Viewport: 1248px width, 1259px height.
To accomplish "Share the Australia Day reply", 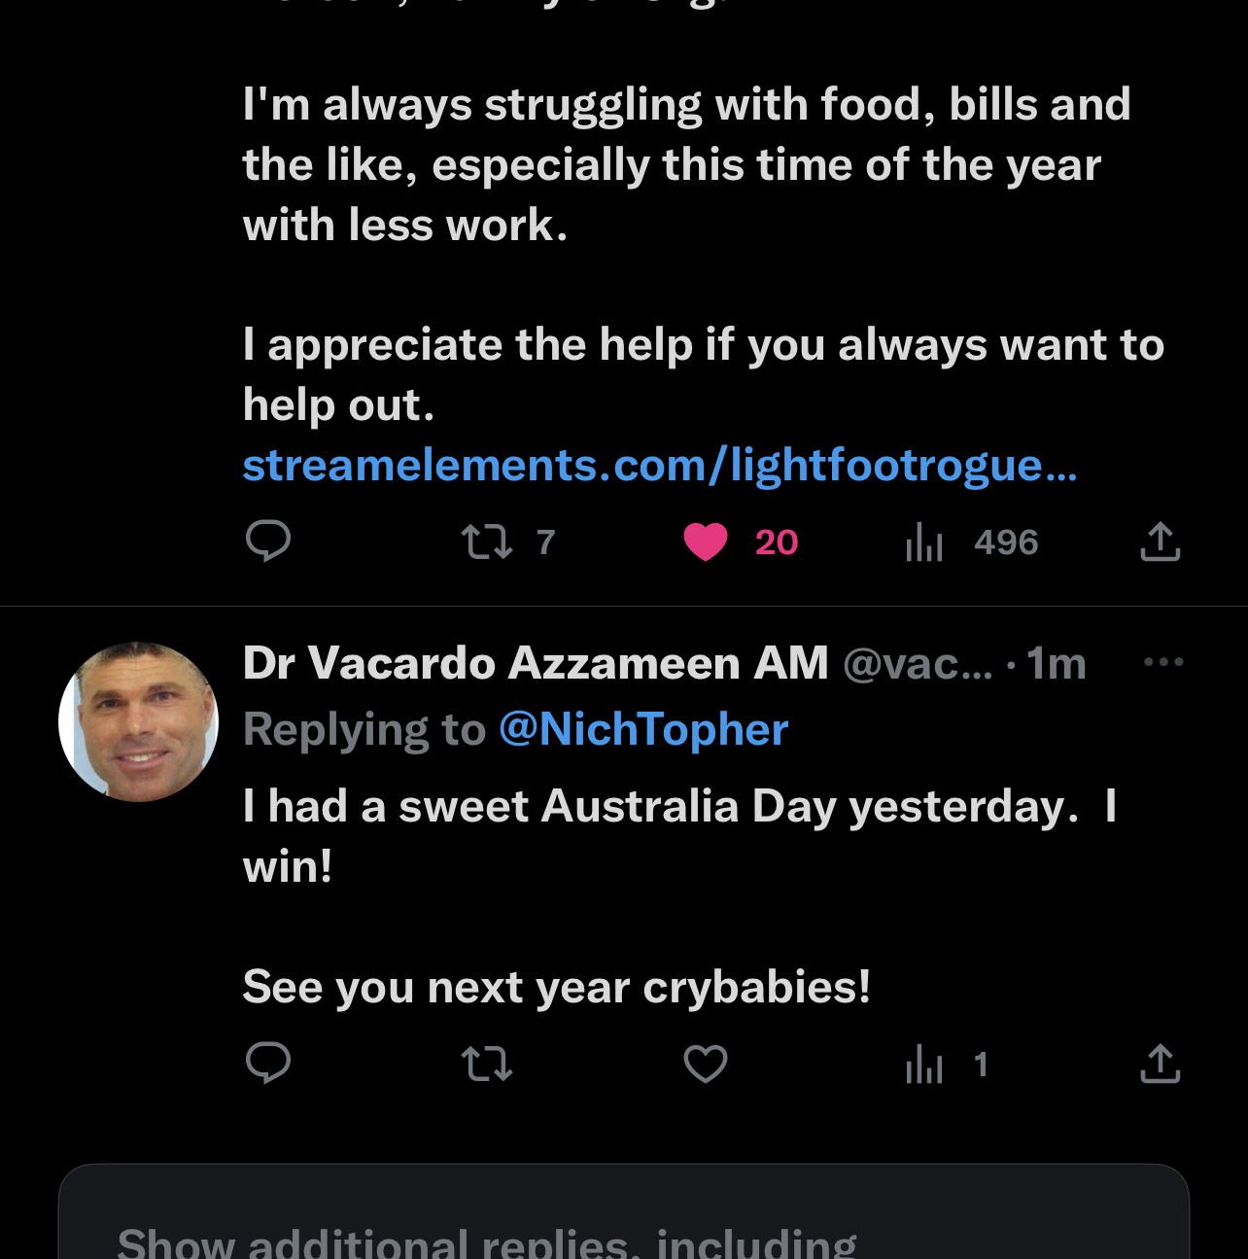I will click(1160, 1064).
